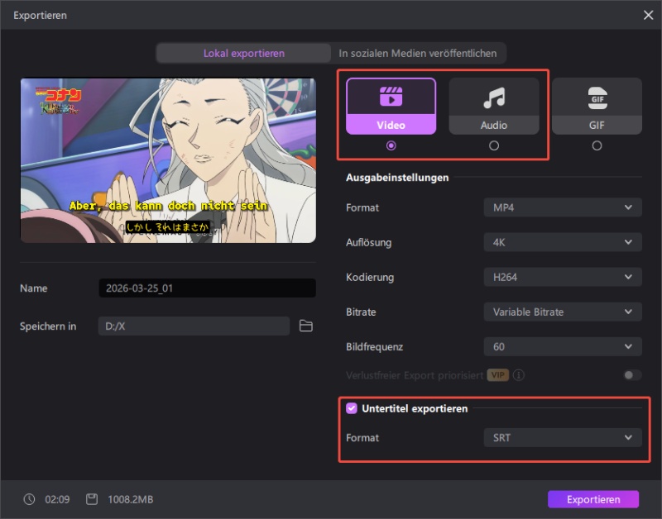662x519 pixels.
Task: Click the Speichern in label
Action: pyautogui.click(x=48, y=326)
